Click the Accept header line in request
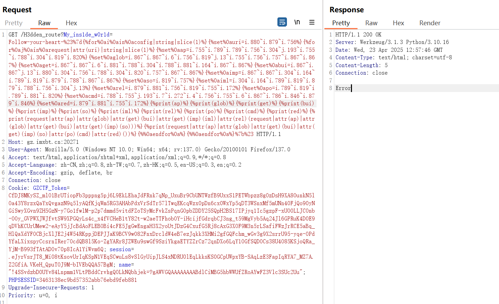 117,157
